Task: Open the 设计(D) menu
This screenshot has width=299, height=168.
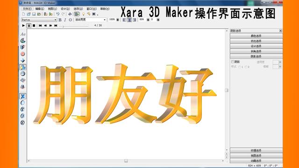Action: click(x=65, y=9)
